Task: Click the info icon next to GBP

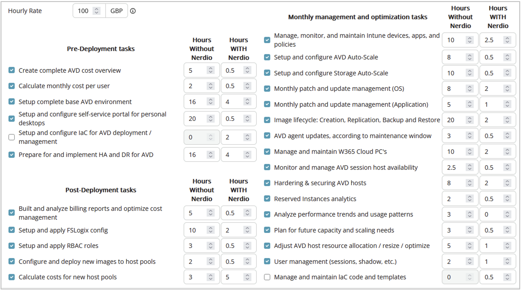Action: click(133, 11)
